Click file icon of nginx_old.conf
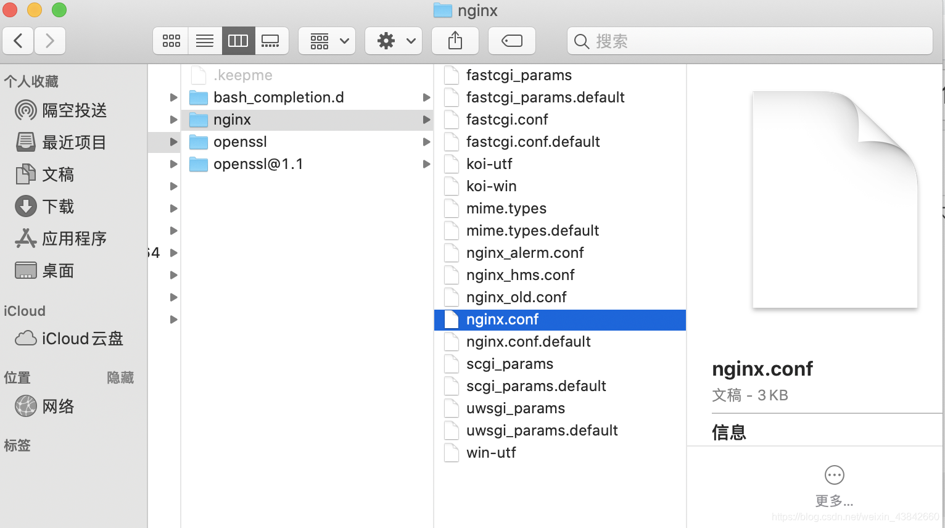This screenshot has height=528, width=945. pos(452,297)
